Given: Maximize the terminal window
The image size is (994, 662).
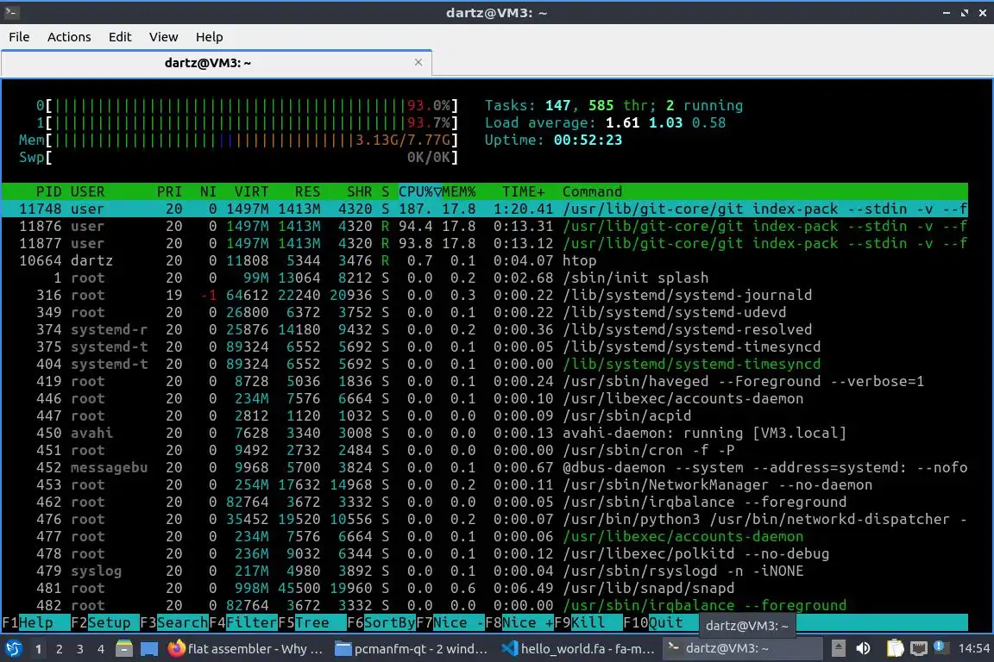Looking at the screenshot, I should pos(964,13).
